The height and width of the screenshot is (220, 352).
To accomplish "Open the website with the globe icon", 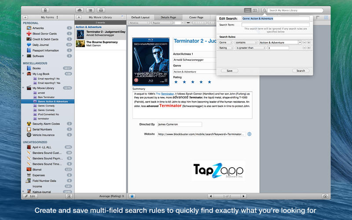I will (249, 134).
